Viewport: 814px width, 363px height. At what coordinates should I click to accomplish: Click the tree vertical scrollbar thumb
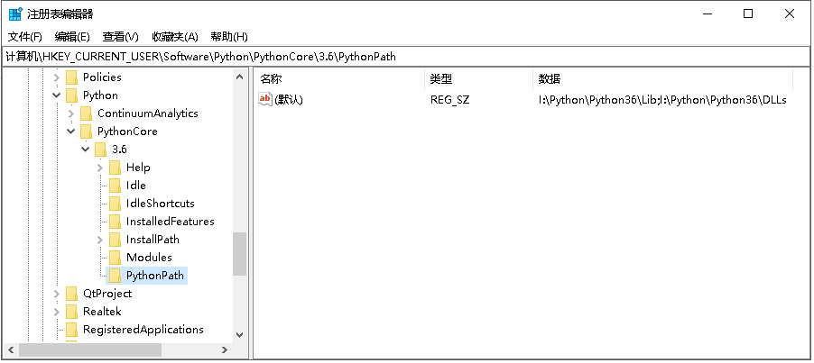pos(239,253)
